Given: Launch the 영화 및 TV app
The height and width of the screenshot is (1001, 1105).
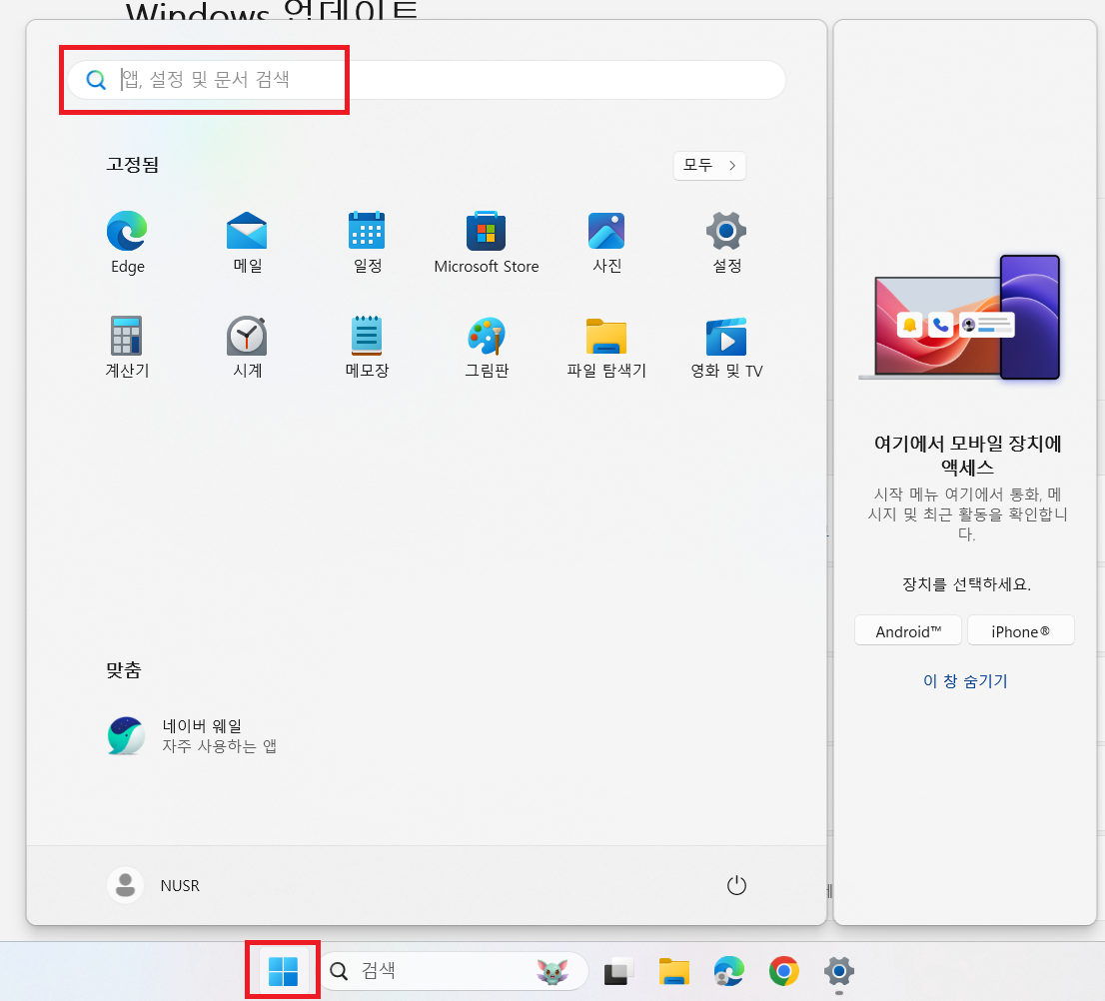Looking at the screenshot, I should tap(726, 347).
